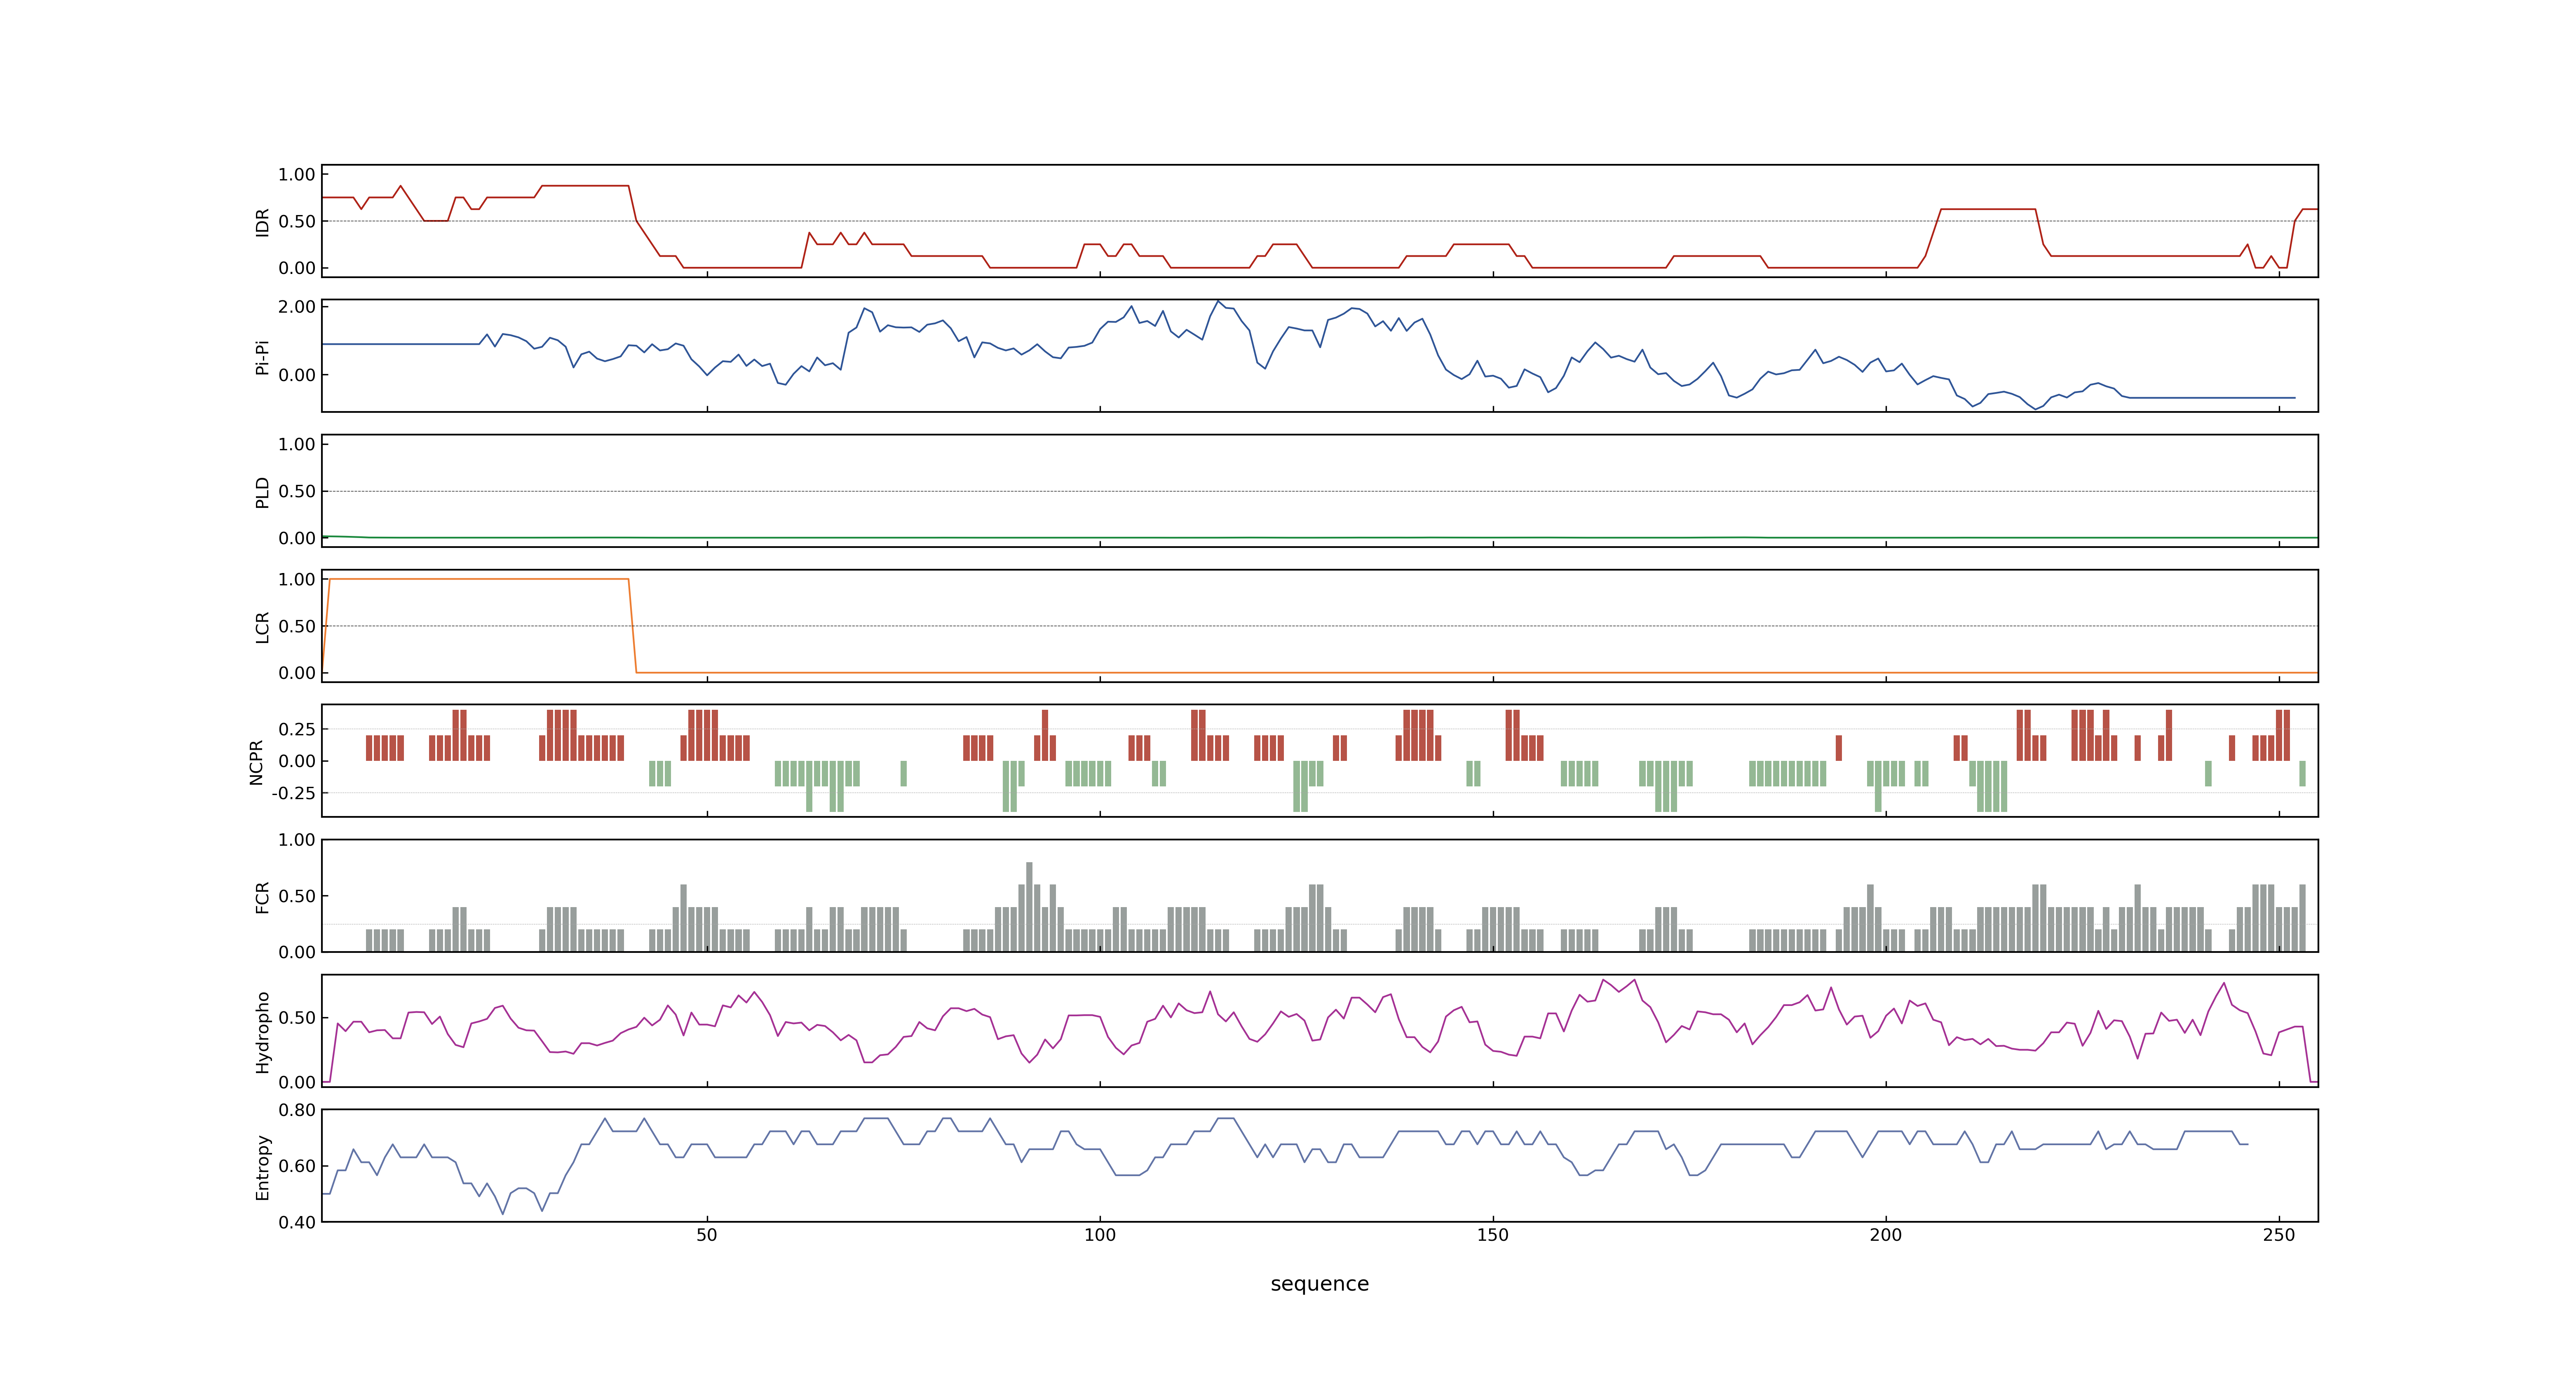Click the FCR y-axis label
The image size is (2576, 1373).
[x=262, y=896]
